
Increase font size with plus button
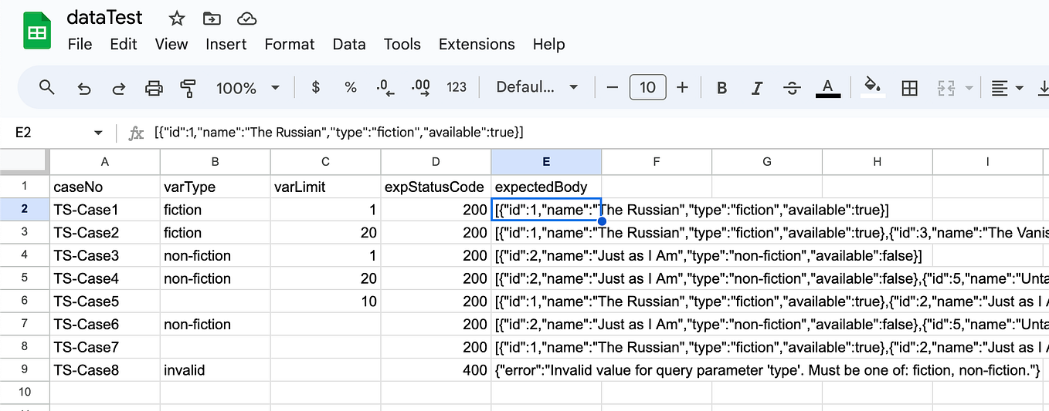coord(682,87)
